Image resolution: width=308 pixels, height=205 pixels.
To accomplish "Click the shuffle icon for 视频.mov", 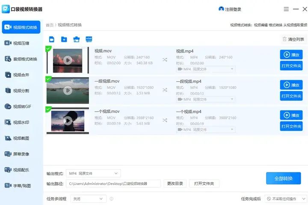I will click(x=165, y=60).
